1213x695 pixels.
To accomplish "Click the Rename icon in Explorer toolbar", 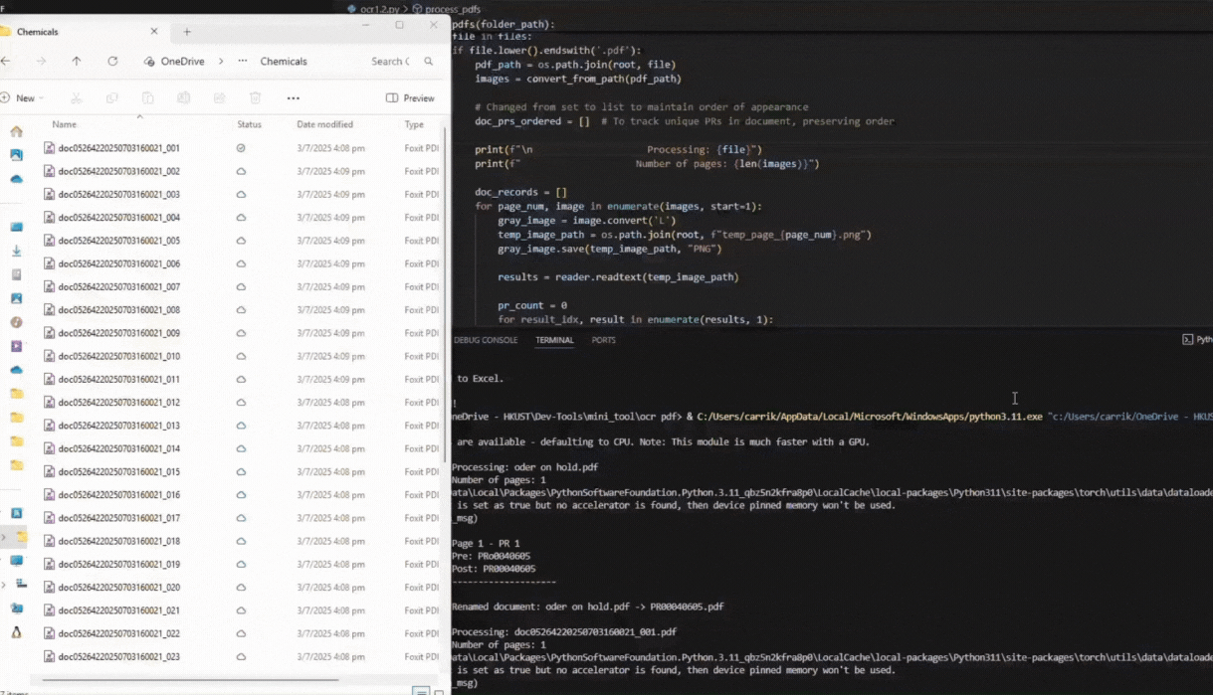I will coord(184,97).
